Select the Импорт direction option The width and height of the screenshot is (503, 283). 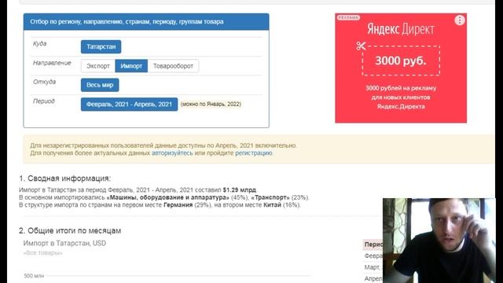[131, 66]
